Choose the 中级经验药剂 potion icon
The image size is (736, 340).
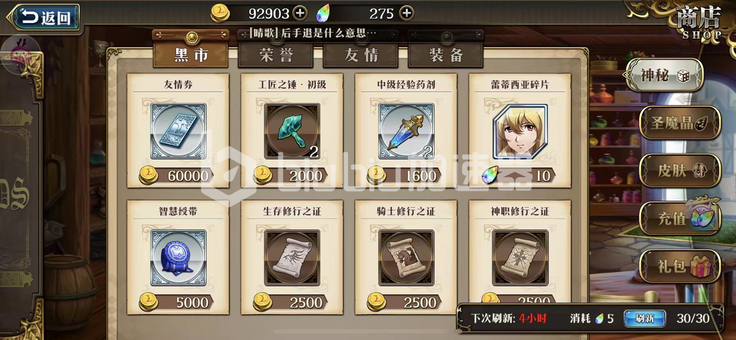click(406, 131)
